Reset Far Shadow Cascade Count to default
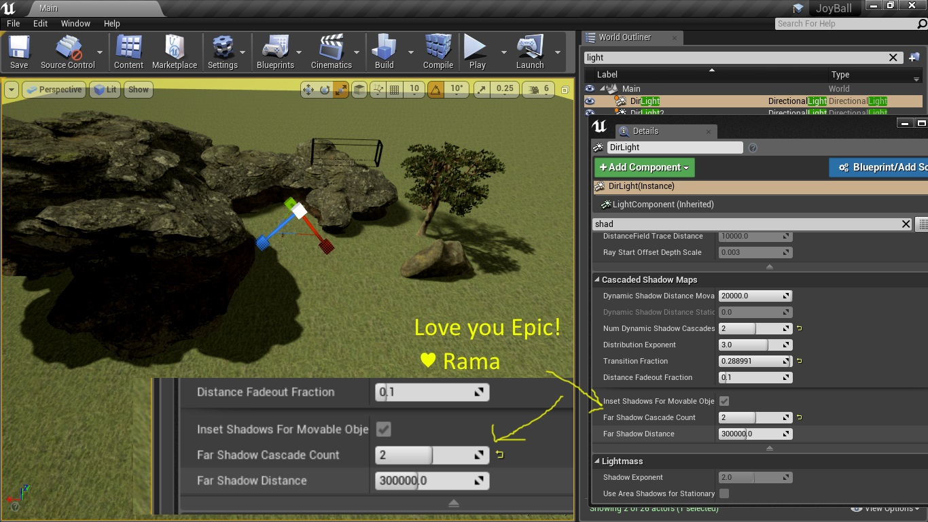The height and width of the screenshot is (522, 928). click(799, 417)
